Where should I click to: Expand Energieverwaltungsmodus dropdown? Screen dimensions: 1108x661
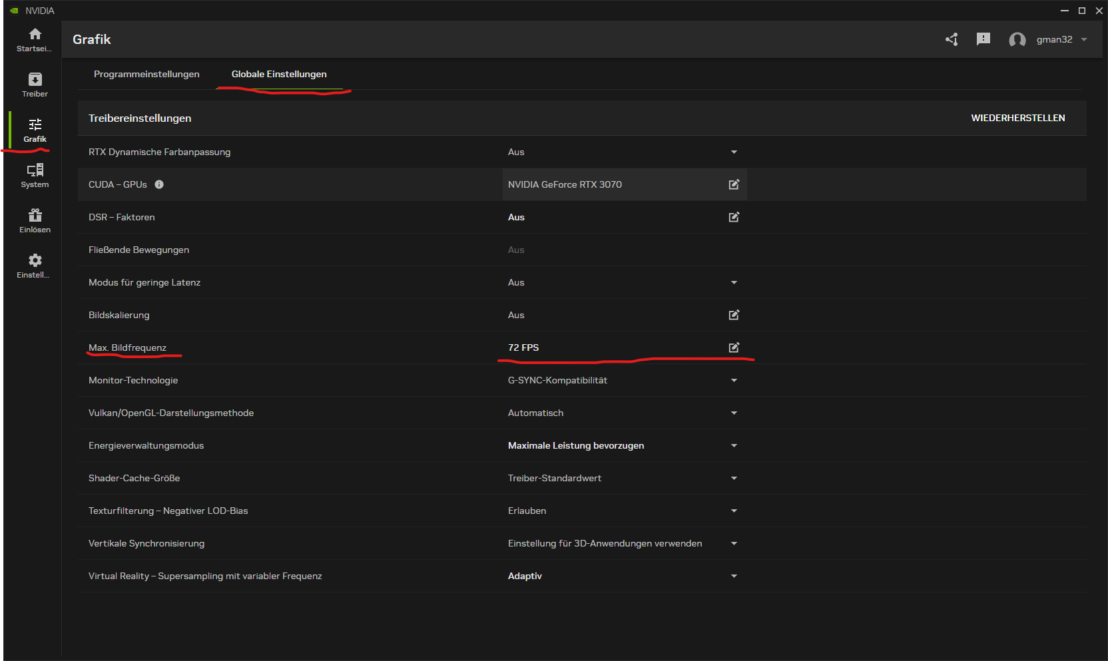point(734,445)
